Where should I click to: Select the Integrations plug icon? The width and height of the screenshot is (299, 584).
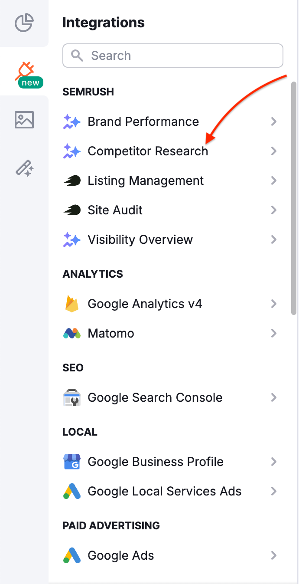[24, 69]
